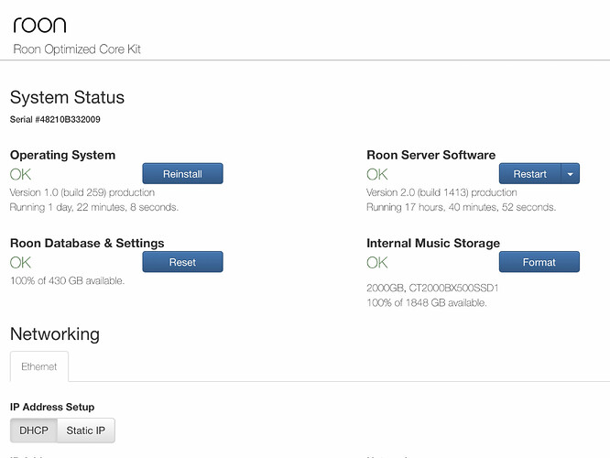
Task: Reset Roon Database & Settings
Action: pyautogui.click(x=182, y=262)
